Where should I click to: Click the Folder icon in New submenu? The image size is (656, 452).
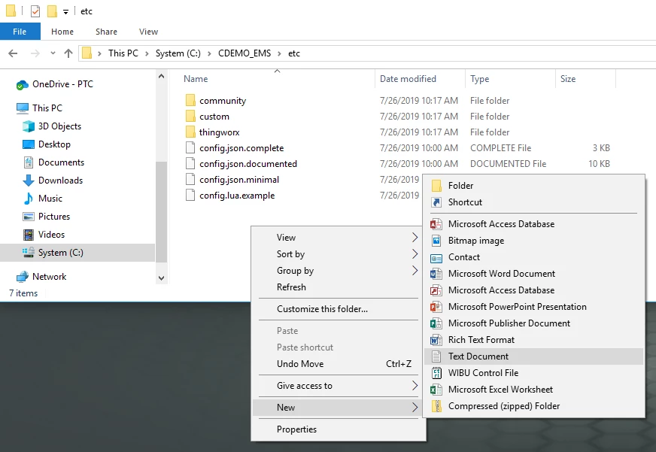point(436,186)
